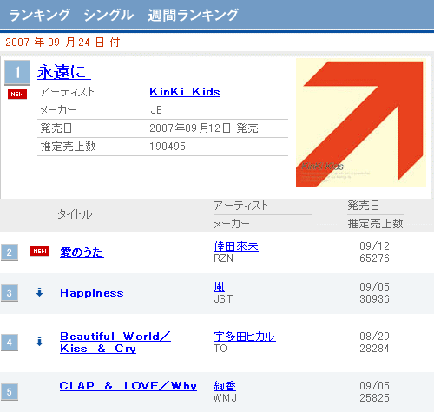The width and height of the screenshot is (434, 412).
Task: Open the 愛のうた title link
Action: 82,252
